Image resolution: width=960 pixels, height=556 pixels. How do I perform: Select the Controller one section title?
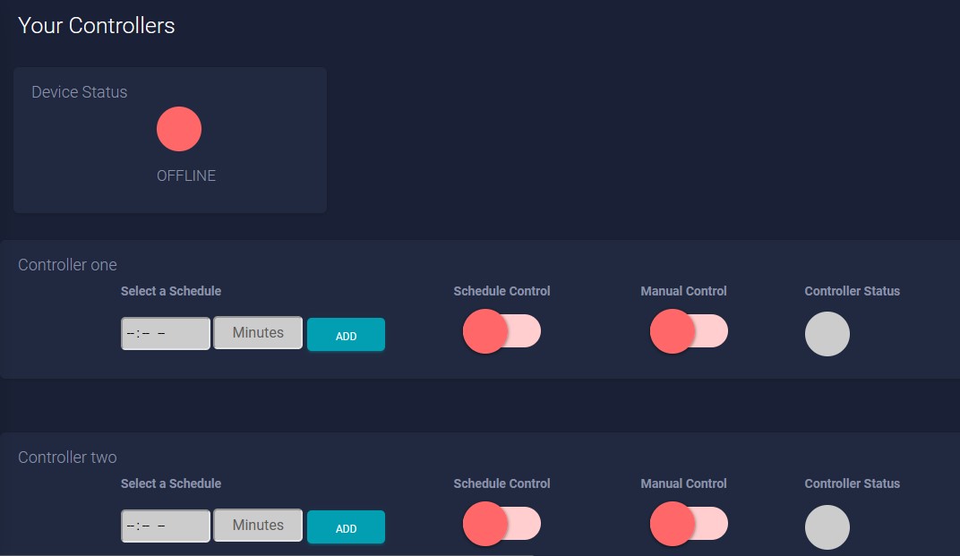coord(67,265)
